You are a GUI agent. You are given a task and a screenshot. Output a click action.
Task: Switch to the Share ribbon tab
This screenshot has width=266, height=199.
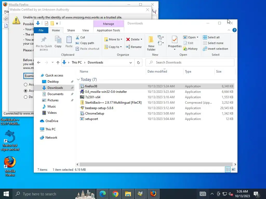pos(71,30)
